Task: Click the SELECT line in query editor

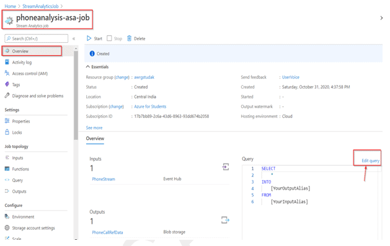Action: [268, 169]
